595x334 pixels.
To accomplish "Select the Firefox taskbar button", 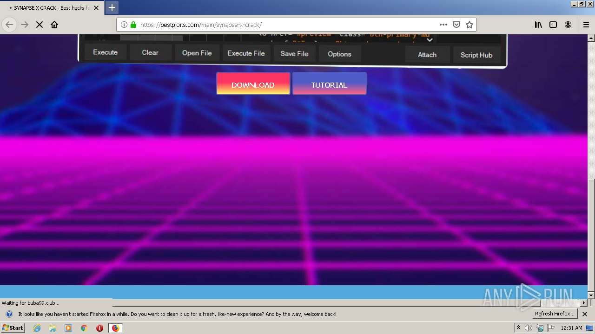I will pyautogui.click(x=115, y=328).
